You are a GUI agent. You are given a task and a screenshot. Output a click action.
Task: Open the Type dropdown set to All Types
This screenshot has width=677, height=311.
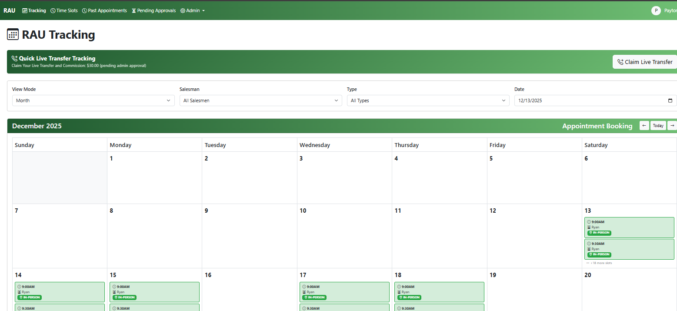coord(428,100)
